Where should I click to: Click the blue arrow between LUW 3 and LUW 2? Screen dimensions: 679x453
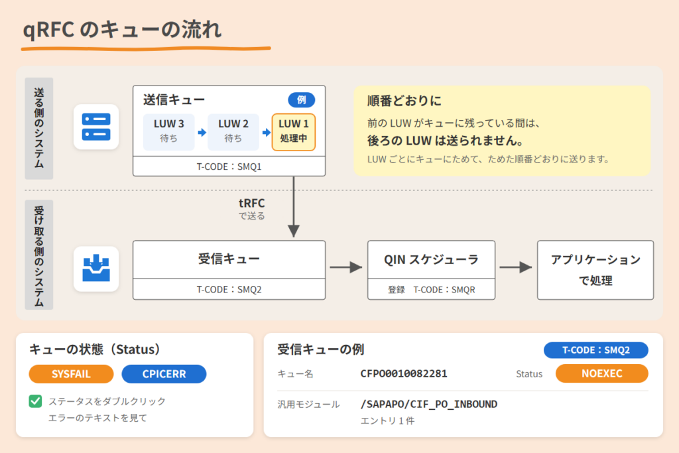pyautogui.click(x=202, y=132)
